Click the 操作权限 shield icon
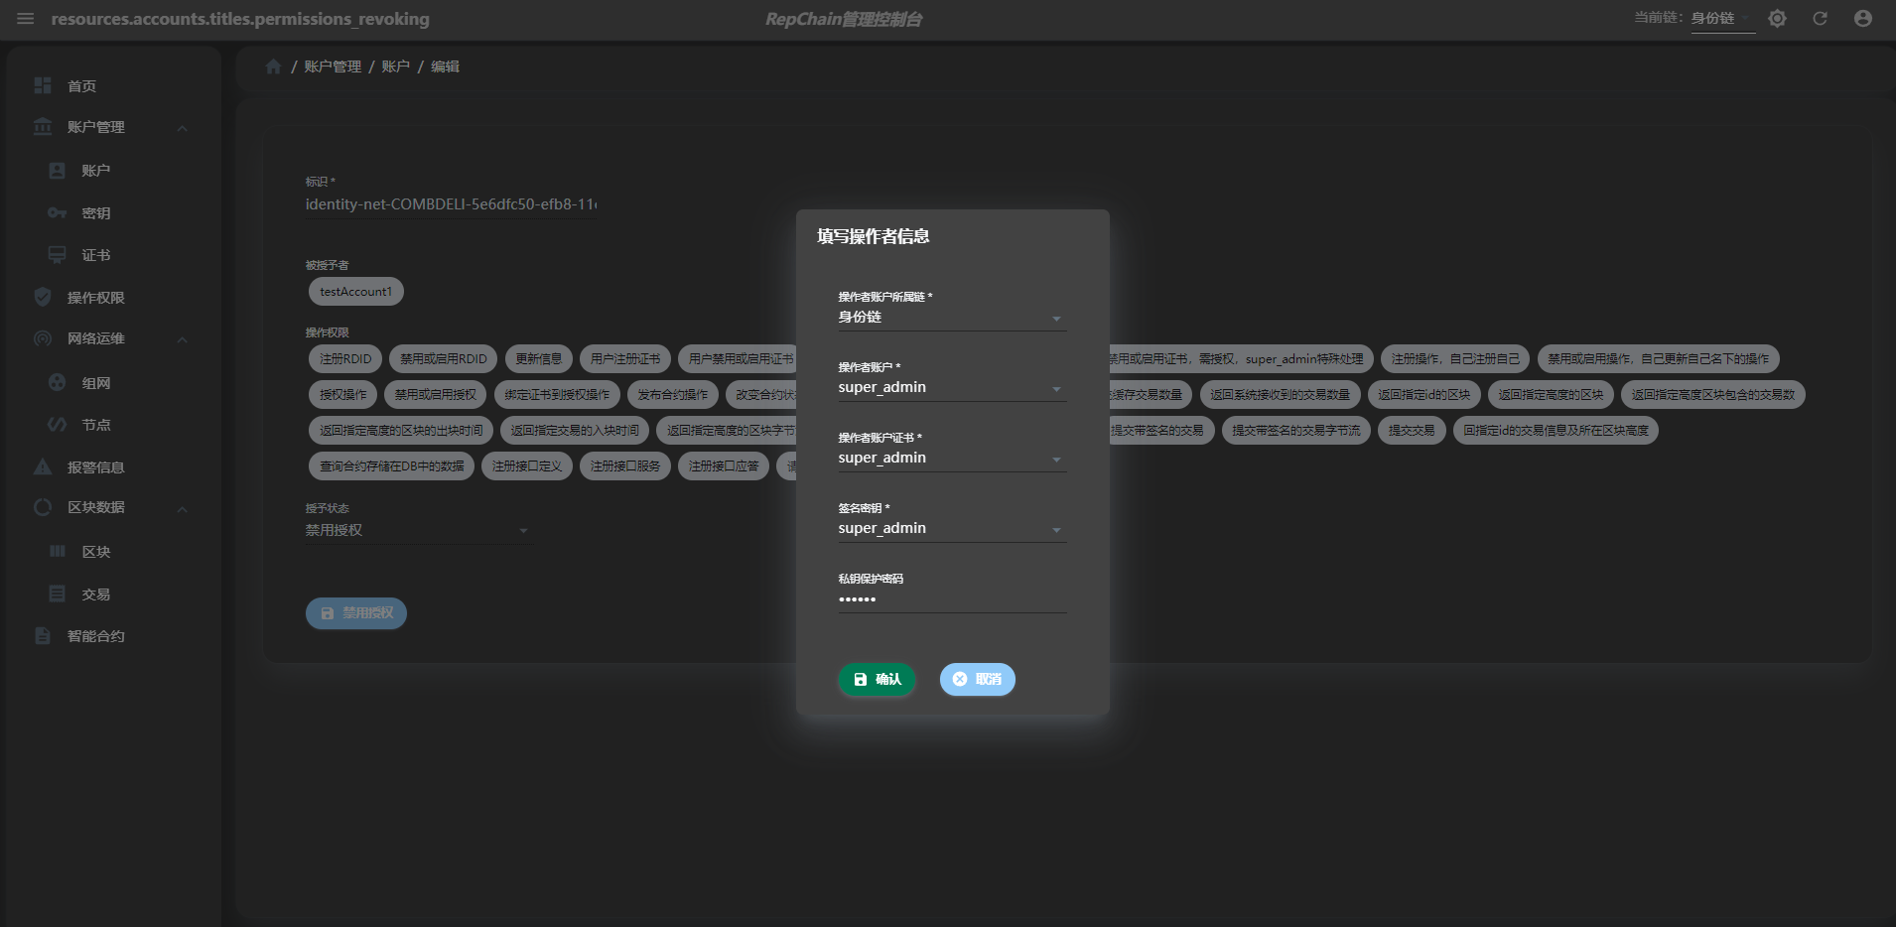Image resolution: width=1896 pixels, height=927 pixels. [x=43, y=297]
